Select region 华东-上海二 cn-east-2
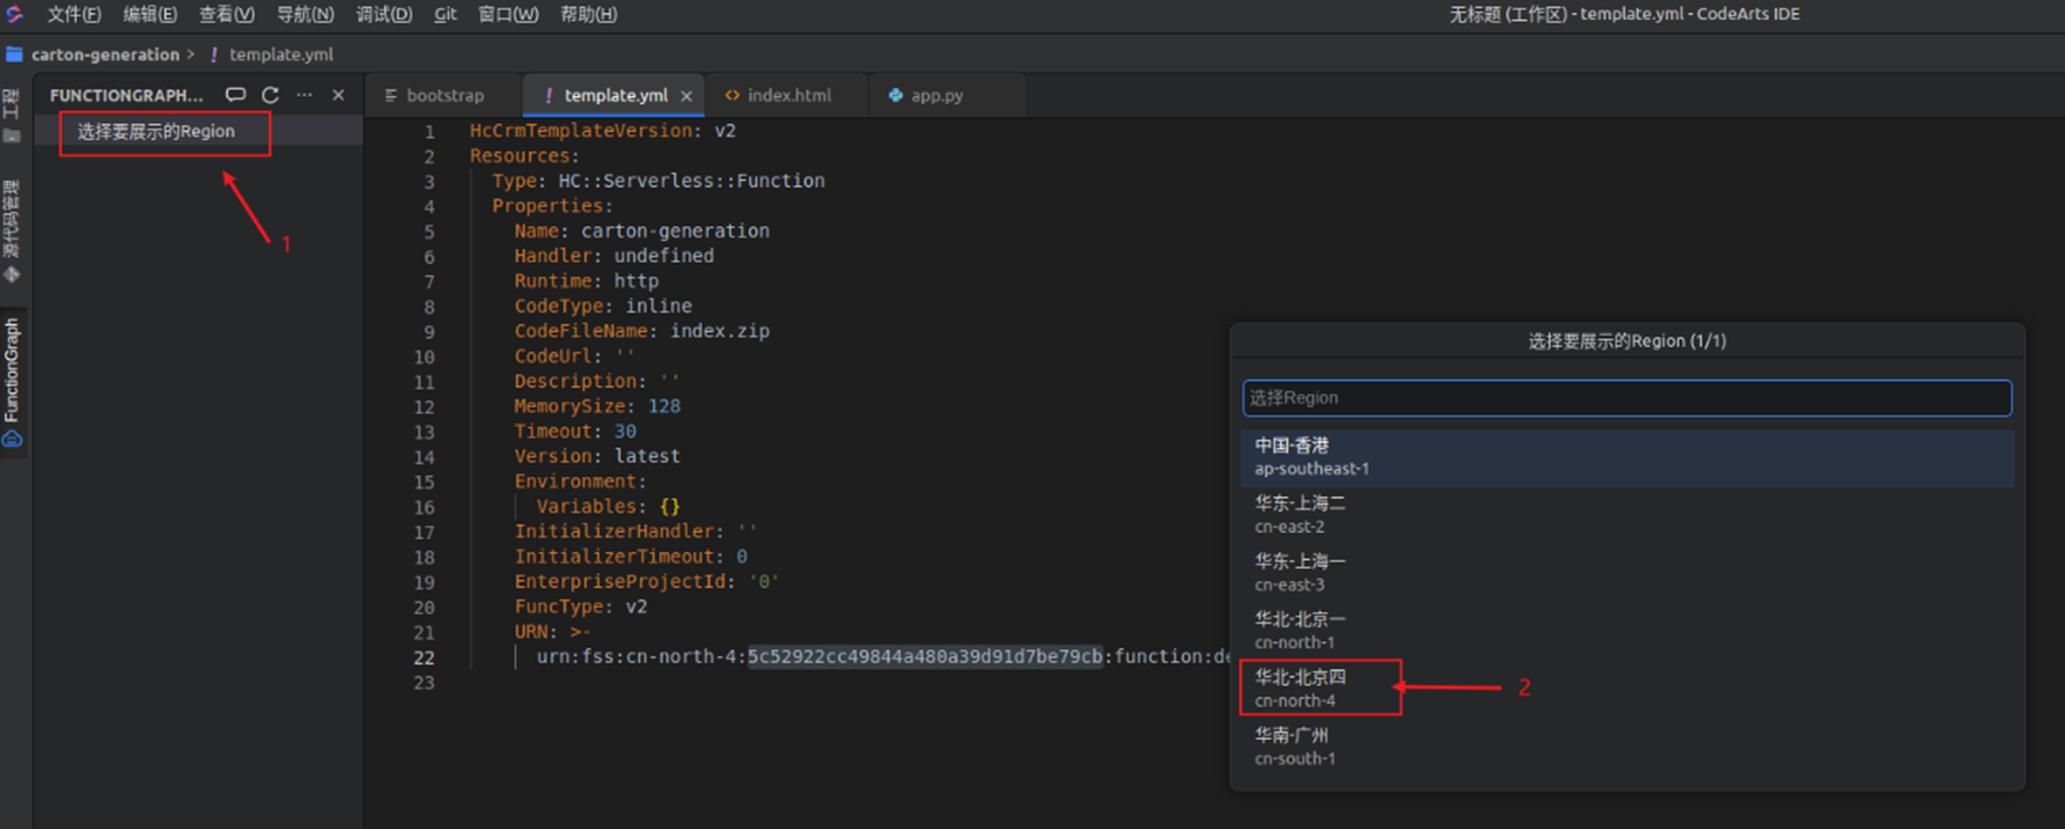Screen dimensions: 2065x829 tap(1627, 515)
